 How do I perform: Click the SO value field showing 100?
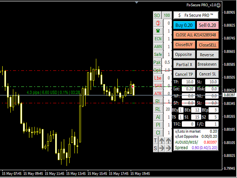pyautogui.click(x=167, y=16)
